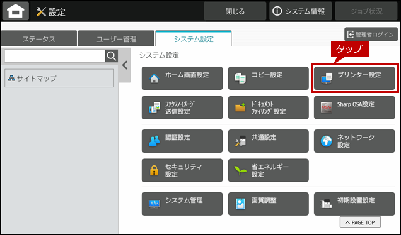Click the admin login arrow icon
401x235 pixels.
tap(351, 35)
